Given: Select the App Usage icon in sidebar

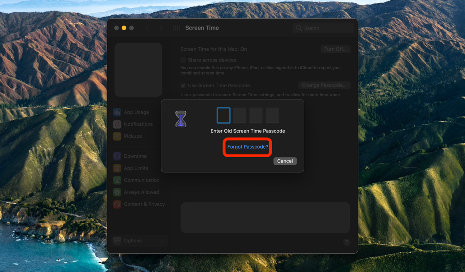Looking at the screenshot, I should tap(117, 112).
